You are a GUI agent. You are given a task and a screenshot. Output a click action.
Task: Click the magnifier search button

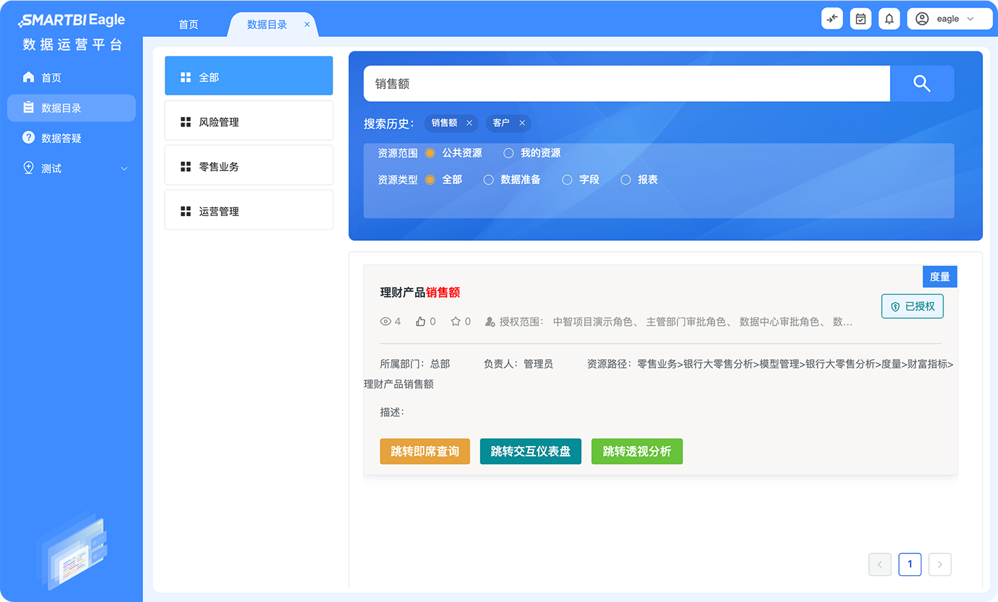[x=921, y=83]
